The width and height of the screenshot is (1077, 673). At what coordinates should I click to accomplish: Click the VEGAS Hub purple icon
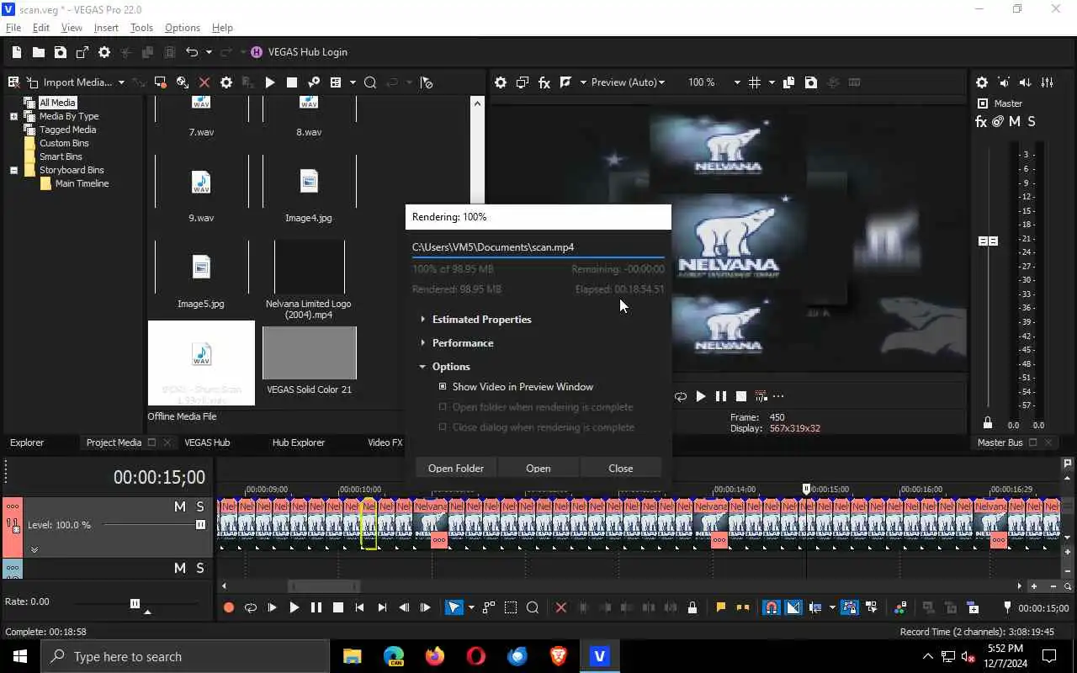pos(257,52)
